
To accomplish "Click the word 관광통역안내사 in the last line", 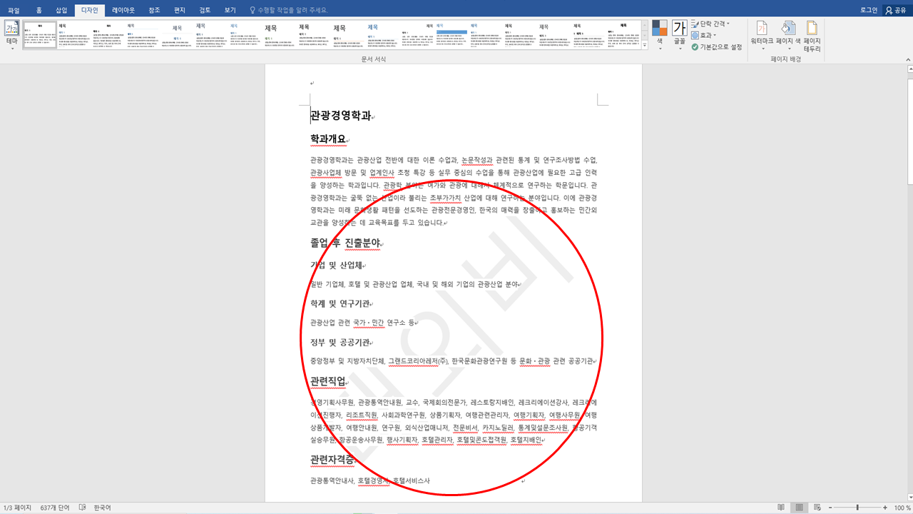I will coord(332,481).
